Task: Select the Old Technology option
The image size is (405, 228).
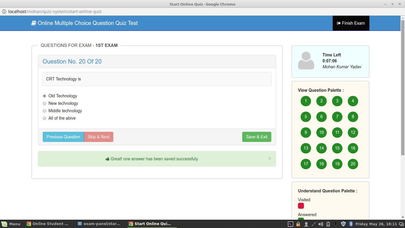Action: pyautogui.click(x=44, y=96)
